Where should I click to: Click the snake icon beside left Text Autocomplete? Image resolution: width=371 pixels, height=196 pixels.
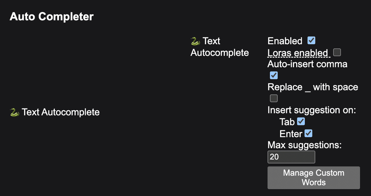pyautogui.click(x=15, y=112)
